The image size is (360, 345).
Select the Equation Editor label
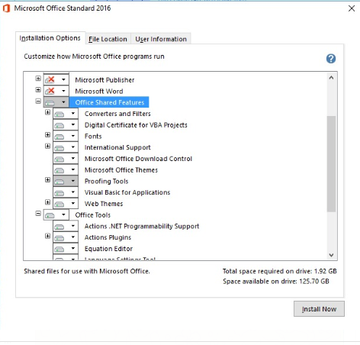point(108,249)
